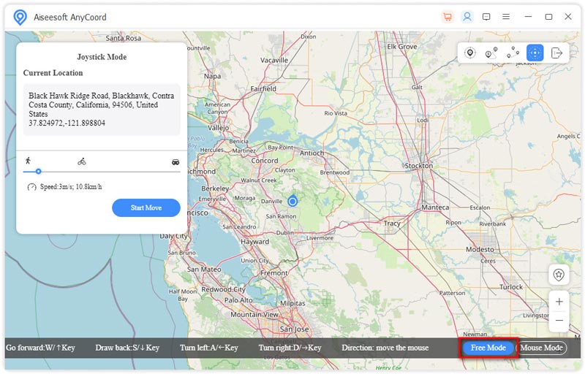
Task: Click the speedometer icon beside Speed
Action: click(x=31, y=187)
